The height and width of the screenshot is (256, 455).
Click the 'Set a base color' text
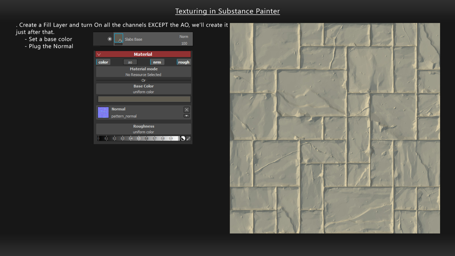pos(50,39)
